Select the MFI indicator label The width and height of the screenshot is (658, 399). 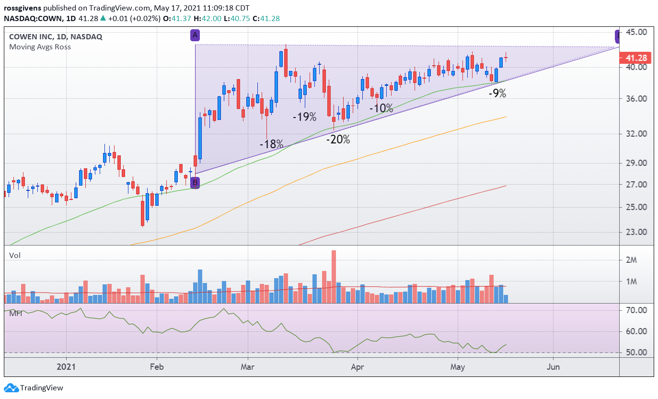pyautogui.click(x=16, y=314)
